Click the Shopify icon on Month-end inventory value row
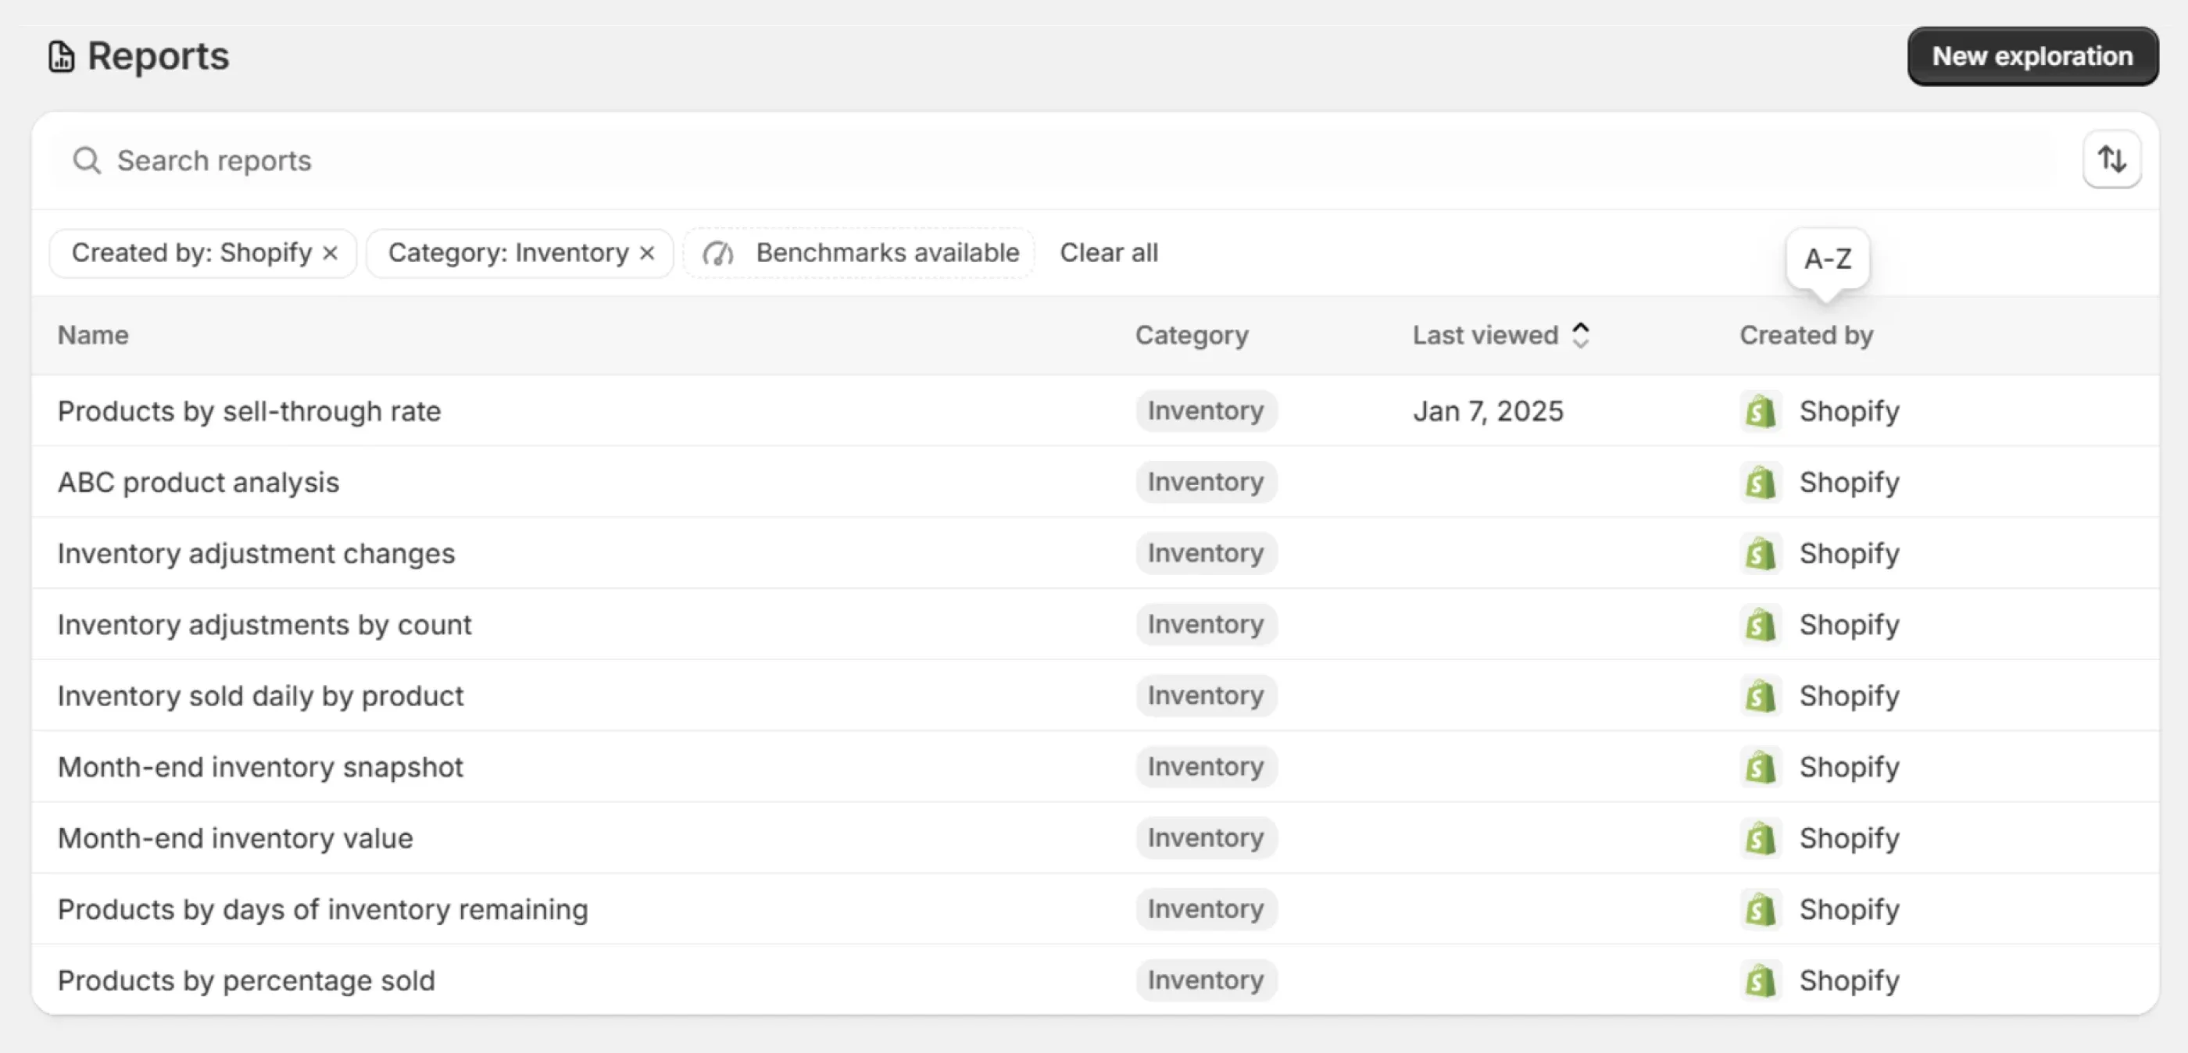 pos(1760,838)
